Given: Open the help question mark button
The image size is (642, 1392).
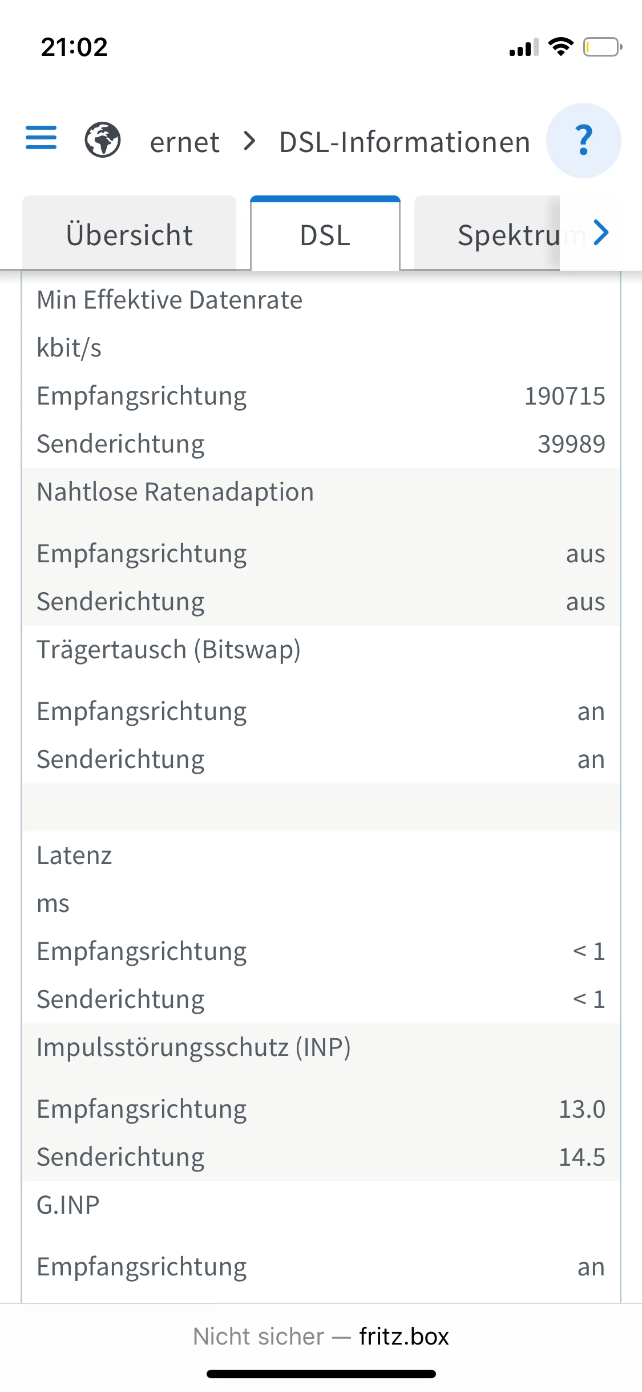Looking at the screenshot, I should [x=583, y=141].
